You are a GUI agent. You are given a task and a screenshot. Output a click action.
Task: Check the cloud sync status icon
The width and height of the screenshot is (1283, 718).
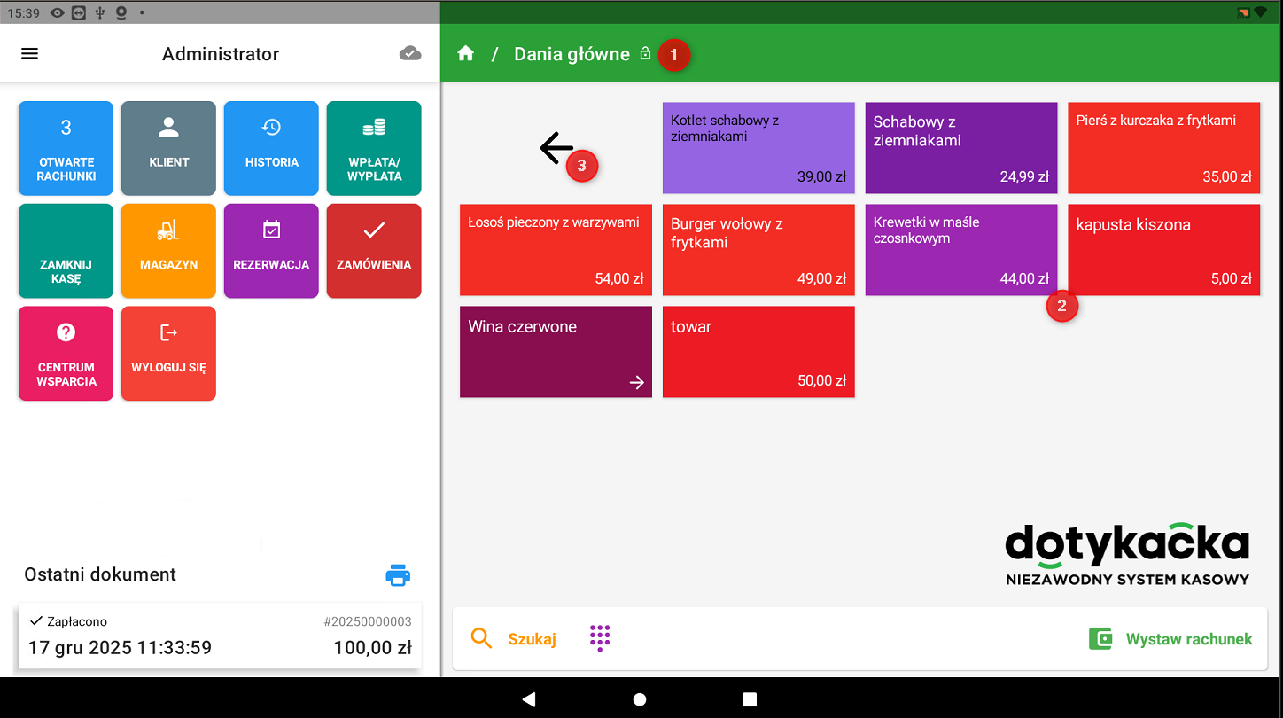(409, 54)
